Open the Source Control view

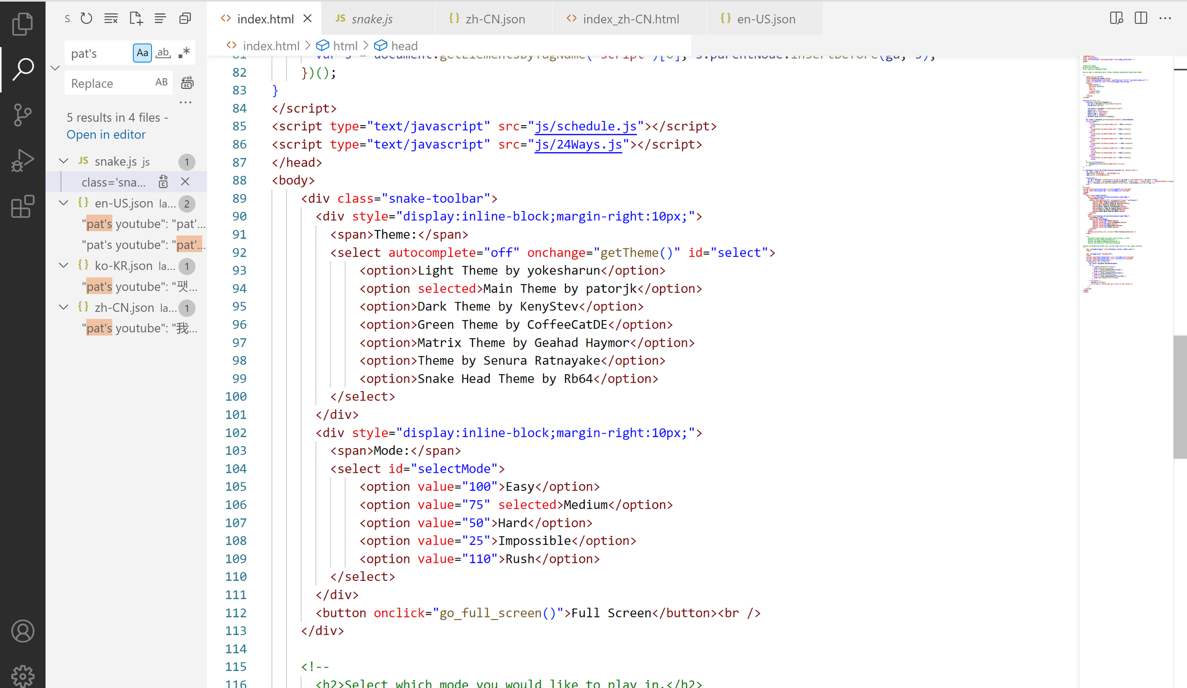tap(22, 115)
